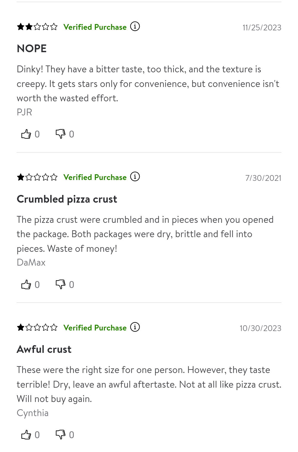The image size is (298, 452).
Task: Click reviewer name Cynthia
Action: [x=33, y=413]
